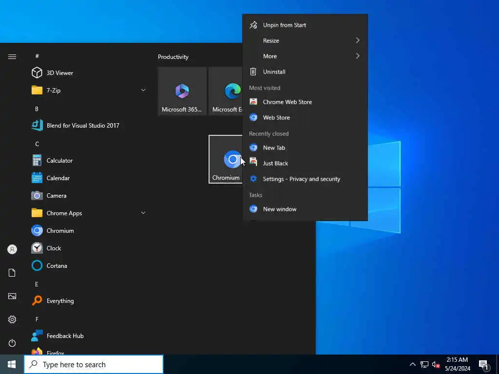The width and height of the screenshot is (499, 374).
Task: Open Feedback Hub
Action: [89, 336]
